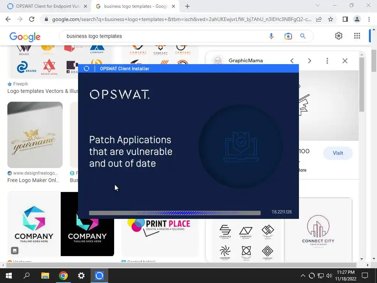Open Windows Start menu
Image resolution: width=377 pixels, height=283 pixels.
pos(9,276)
